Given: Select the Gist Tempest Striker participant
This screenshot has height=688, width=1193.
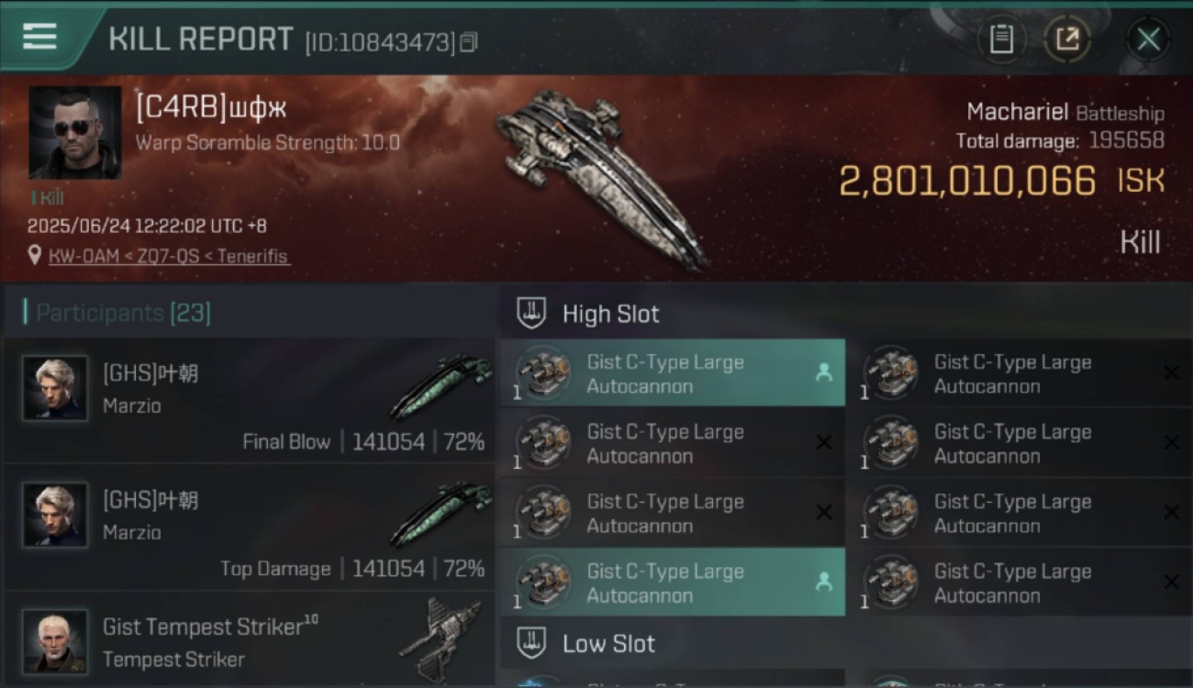Looking at the screenshot, I should (x=250, y=639).
